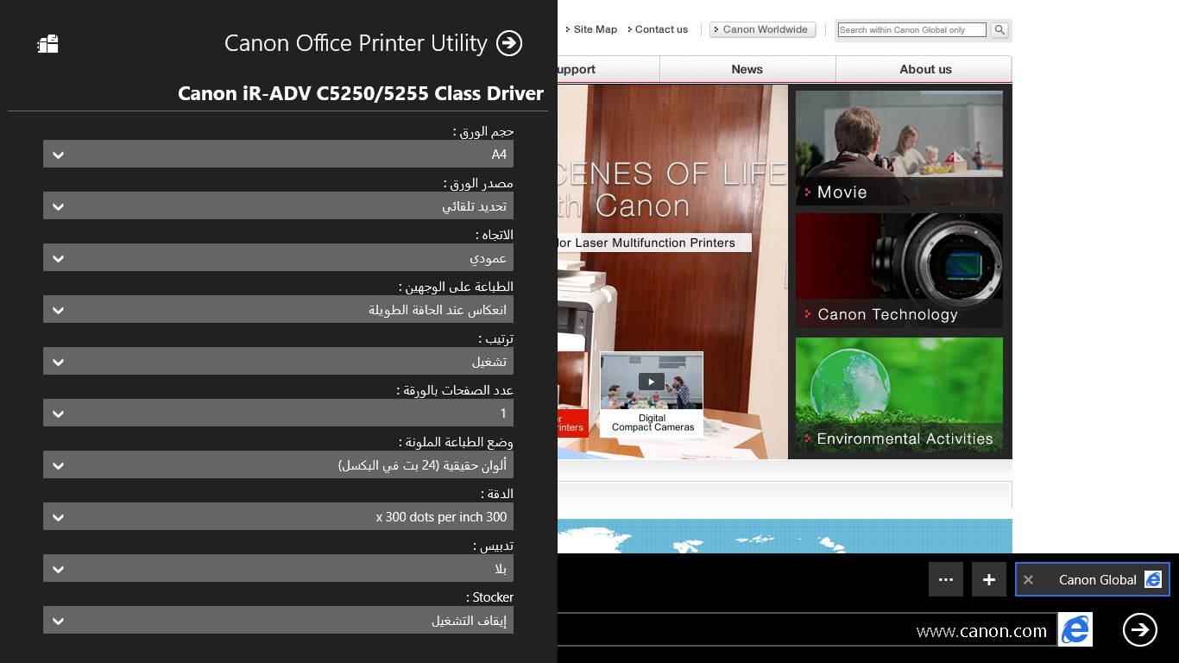This screenshot has height=663, width=1179.
Task: Click the Contact us link
Action: 661,29
